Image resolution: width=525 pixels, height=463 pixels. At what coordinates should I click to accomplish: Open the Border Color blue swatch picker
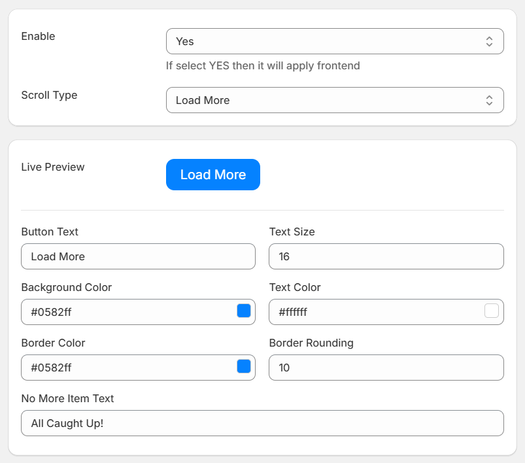244,366
